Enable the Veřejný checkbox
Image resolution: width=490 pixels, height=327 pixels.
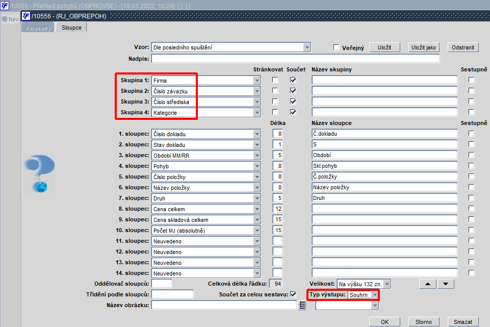[x=336, y=47]
